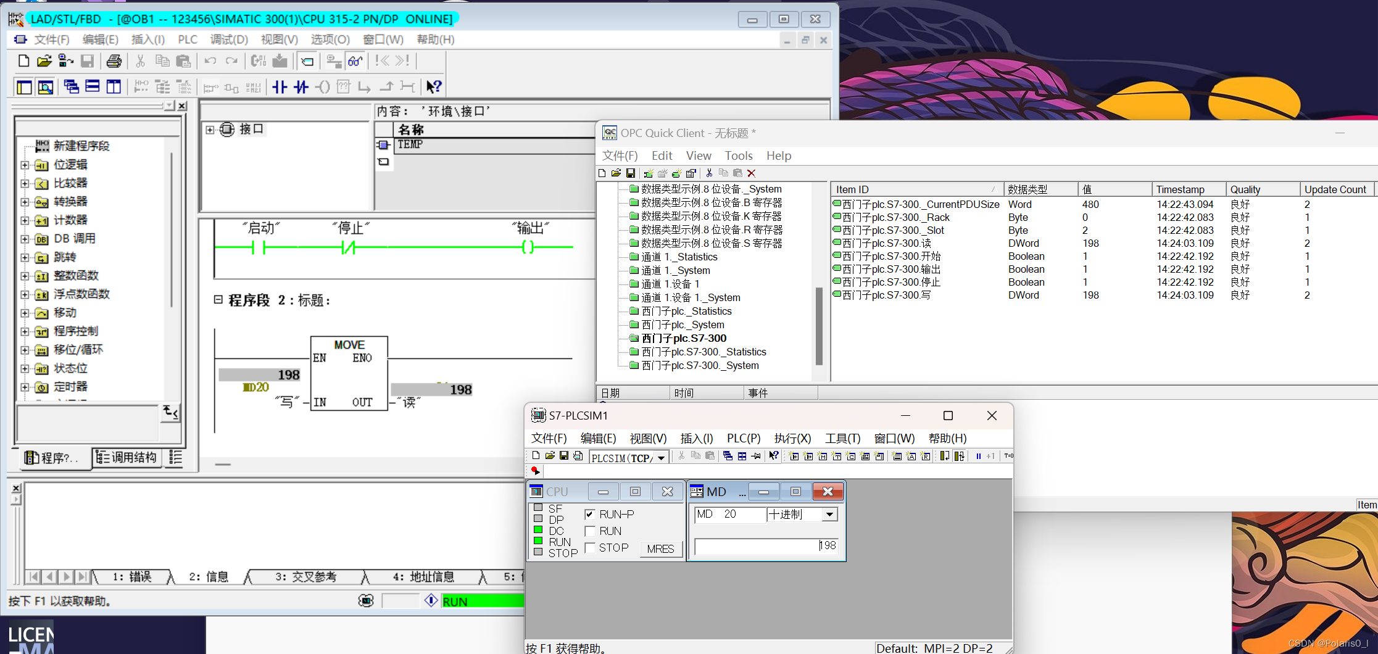Click the 数据类型 column header in OPC client

pyautogui.click(x=1041, y=189)
